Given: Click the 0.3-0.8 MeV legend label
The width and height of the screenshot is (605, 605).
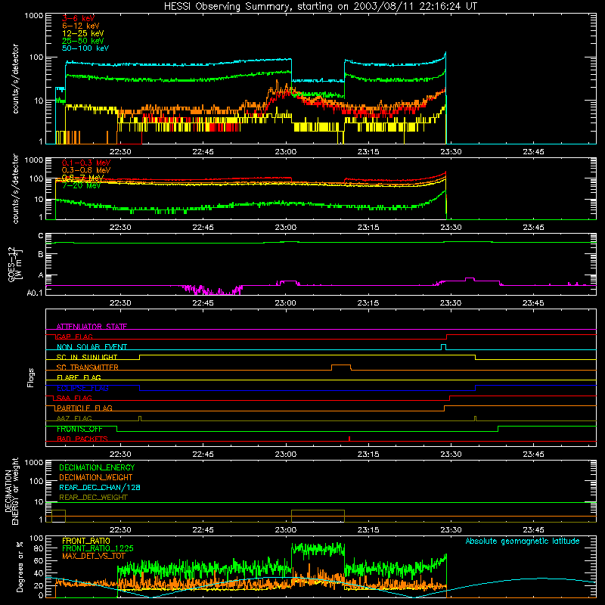Looking at the screenshot, I should 86,170.
